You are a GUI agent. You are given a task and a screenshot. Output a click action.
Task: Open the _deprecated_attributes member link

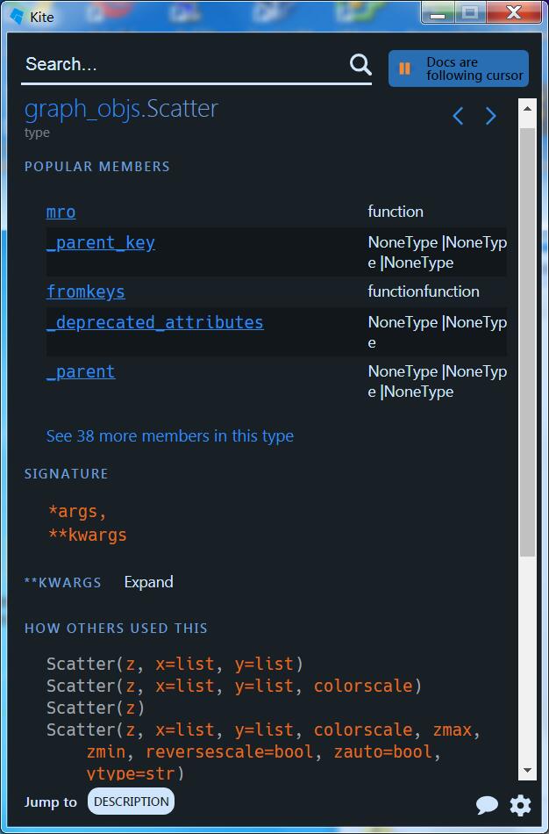[x=154, y=322]
